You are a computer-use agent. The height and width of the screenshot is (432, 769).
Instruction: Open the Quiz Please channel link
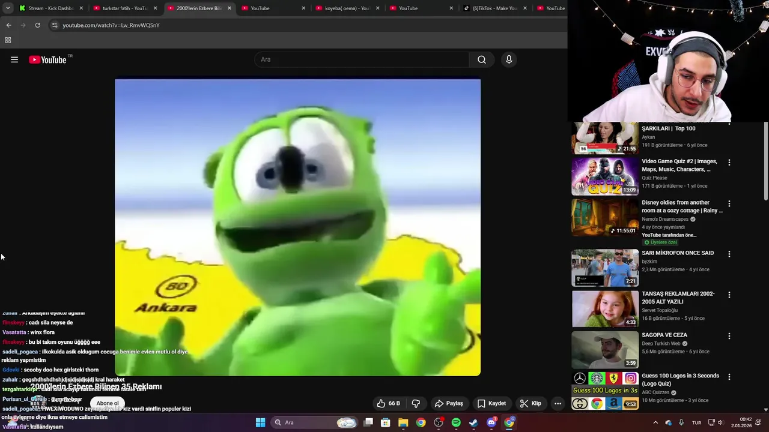tap(654, 178)
